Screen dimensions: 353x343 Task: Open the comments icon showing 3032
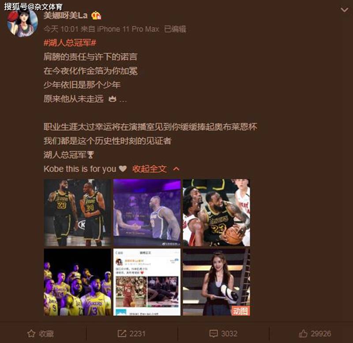(214, 334)
